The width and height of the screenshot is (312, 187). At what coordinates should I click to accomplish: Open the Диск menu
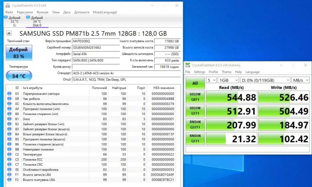(x=67, y=12)
